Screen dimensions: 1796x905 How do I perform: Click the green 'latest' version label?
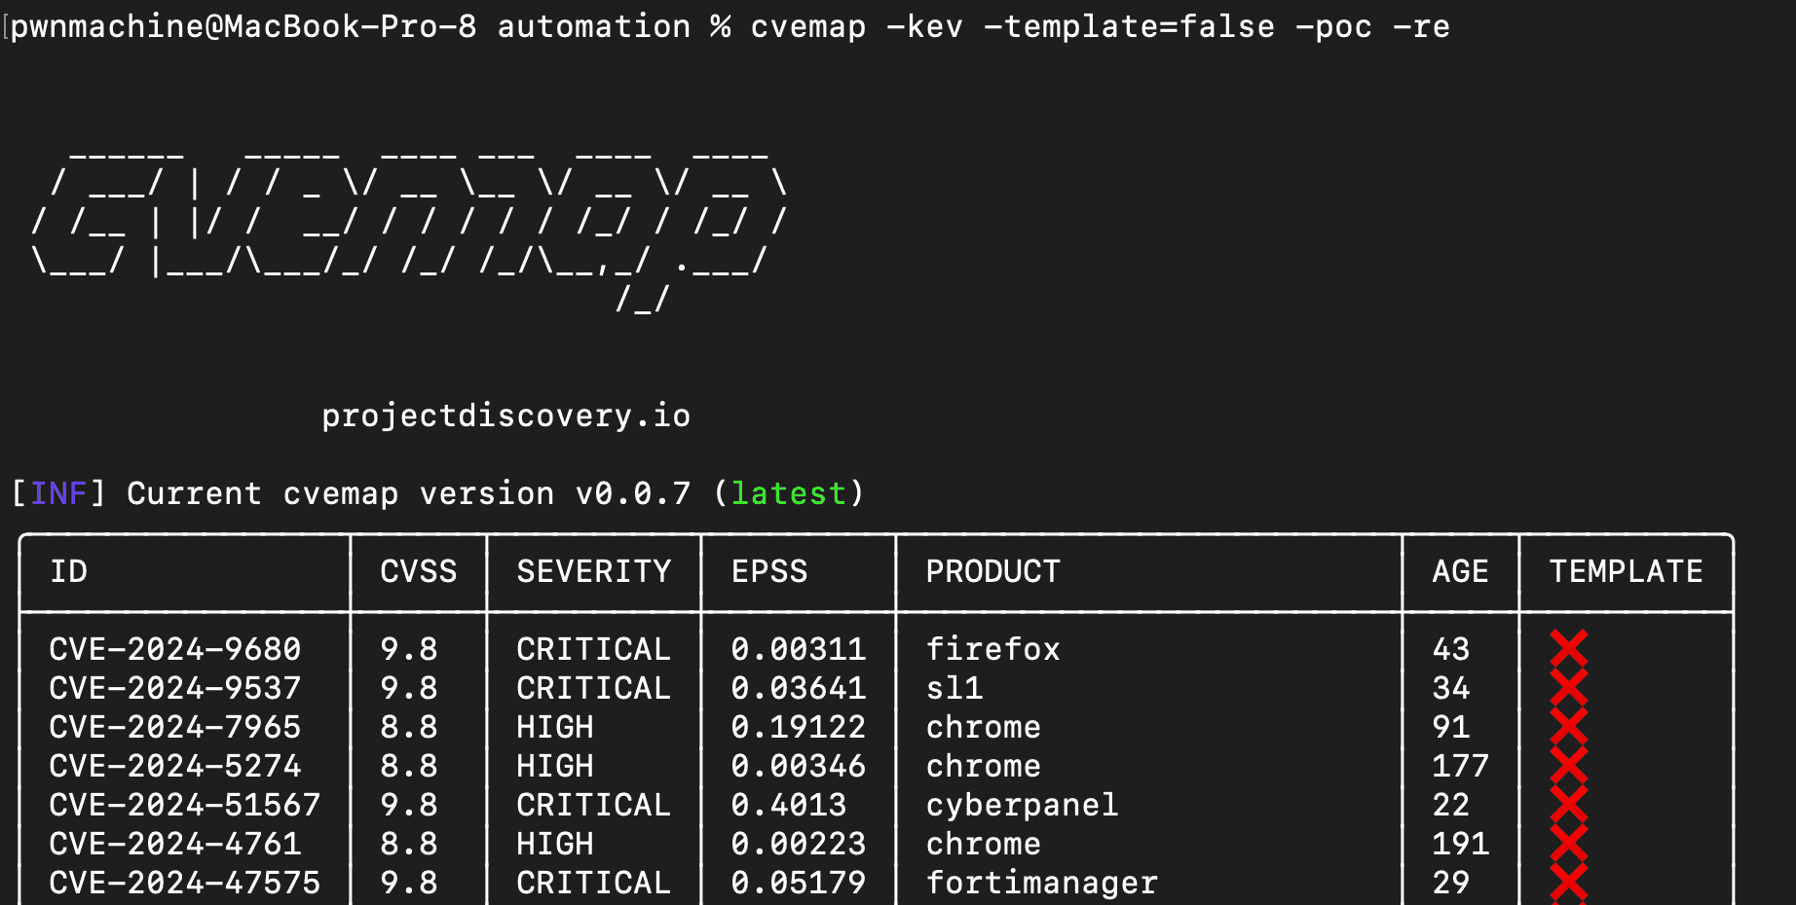788,493
